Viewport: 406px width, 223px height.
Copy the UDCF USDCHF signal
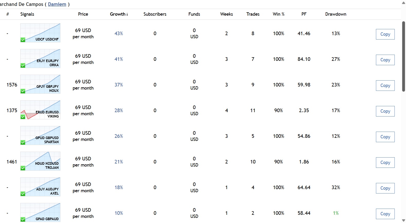point(385,34)
